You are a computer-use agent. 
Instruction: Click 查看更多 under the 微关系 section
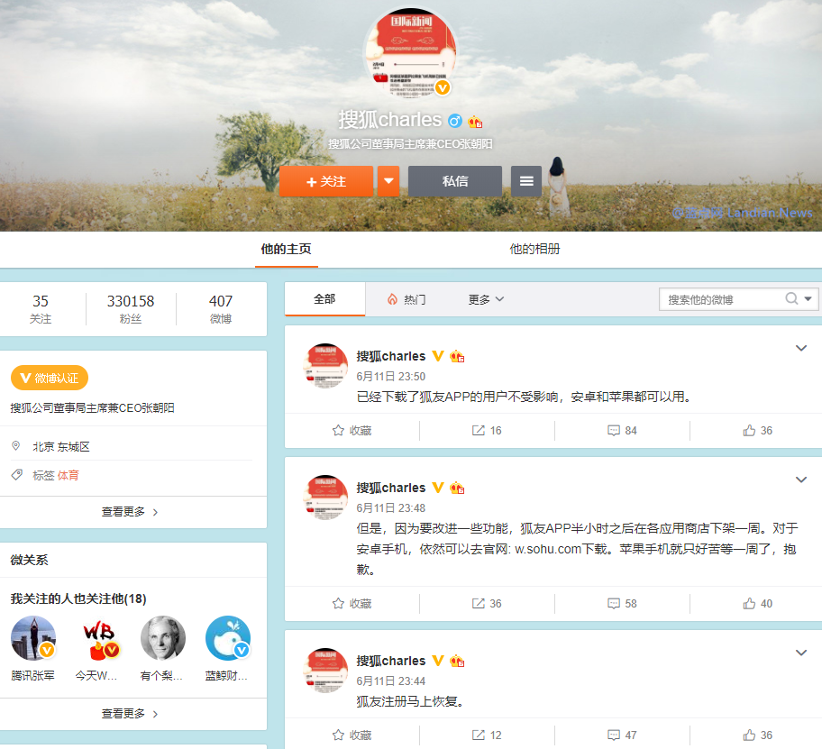click(130, 713)
